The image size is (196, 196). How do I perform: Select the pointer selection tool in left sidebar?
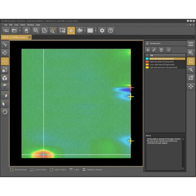coord(5,44)
